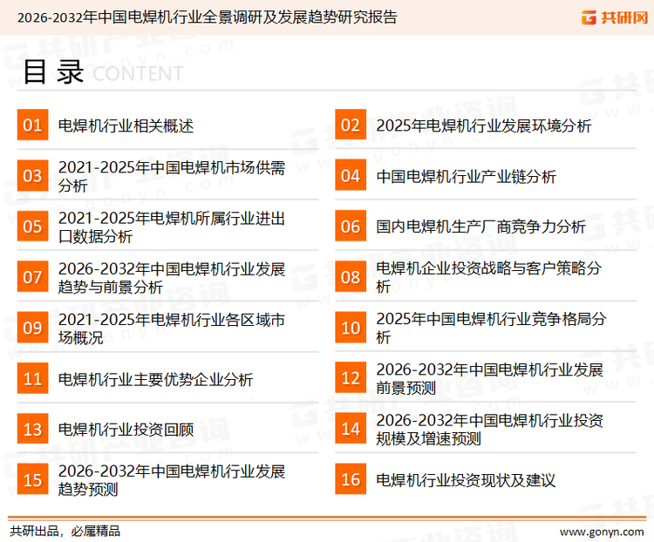Open 电焊机行业投资现状及建议 chapter
654x542 pixels.
pyautogui.click(x=466, y=479)
